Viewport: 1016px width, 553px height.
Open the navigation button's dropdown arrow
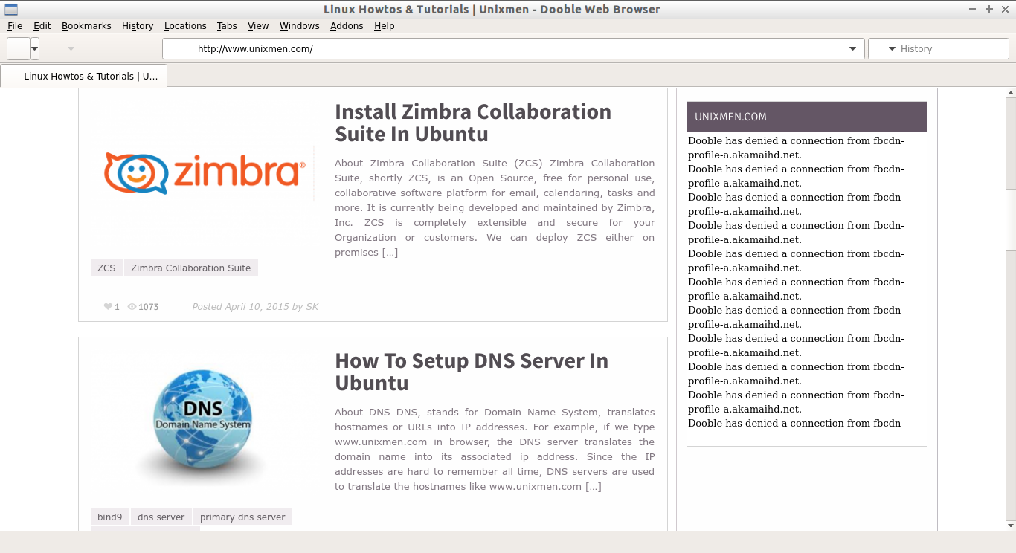(35, 48)
